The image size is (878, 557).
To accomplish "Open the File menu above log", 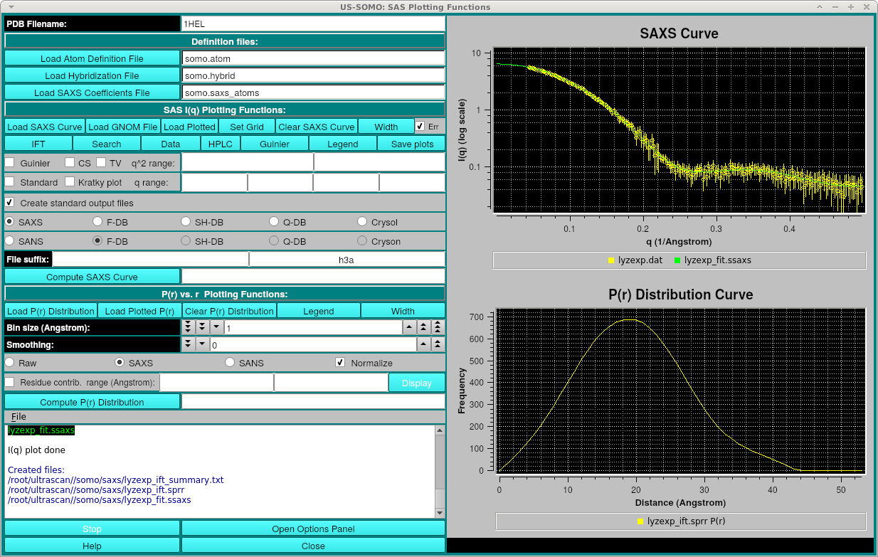I will click(x=18, y=416).
